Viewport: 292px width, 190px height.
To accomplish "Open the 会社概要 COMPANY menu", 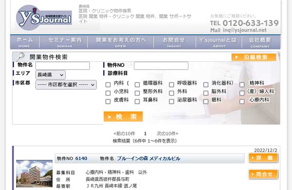I will (x=260, y=42).
